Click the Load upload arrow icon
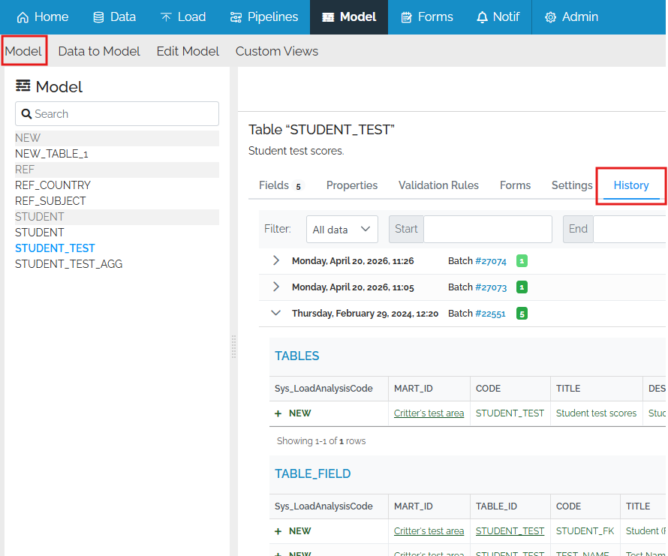Viewport: 668px width, 556px height. (x=166, y=17)
